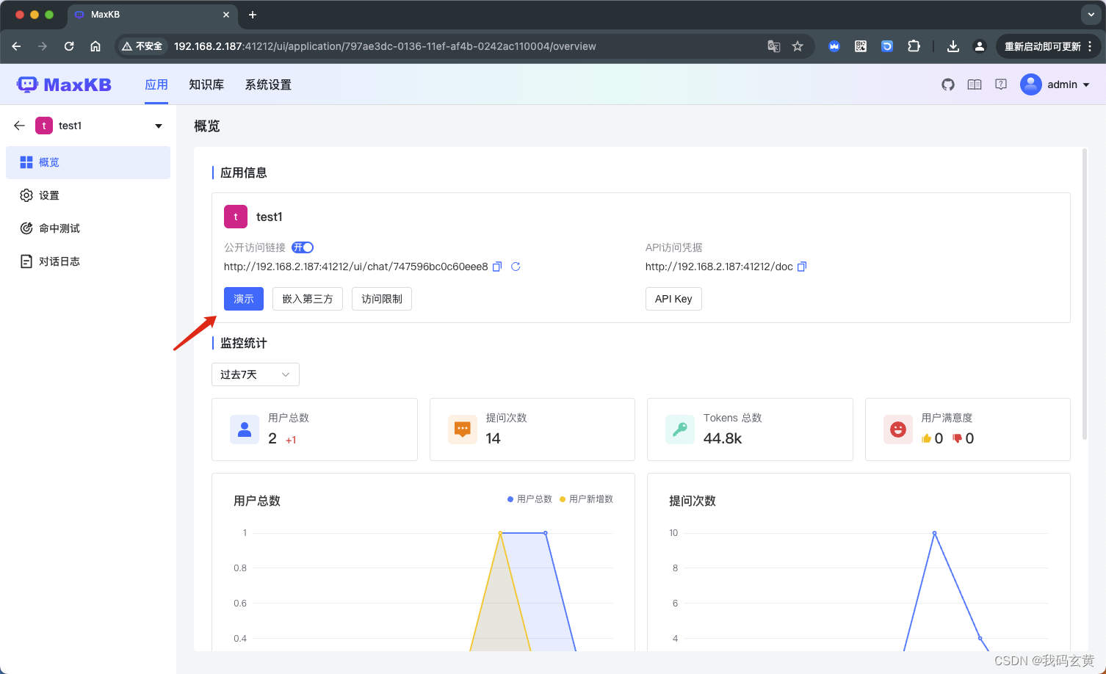Go to the browser home page
The image size is (1106, 674).
[x=95, y=46]
